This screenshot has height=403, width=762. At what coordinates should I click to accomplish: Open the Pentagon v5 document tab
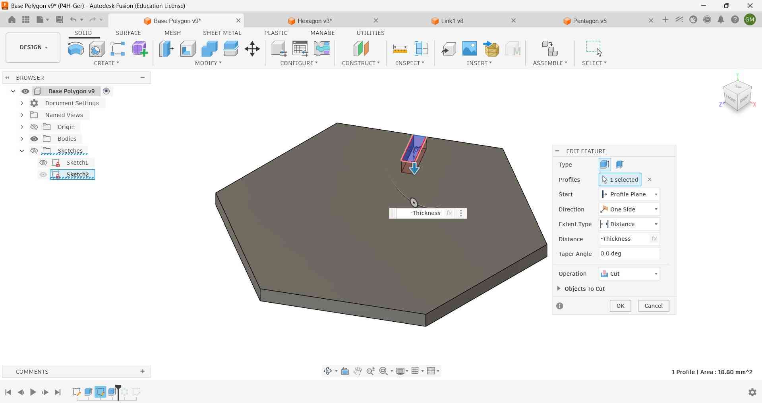pyautogui.click(x=589, y=21)
